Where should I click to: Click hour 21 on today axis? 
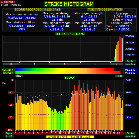click(x=110, y=133)
